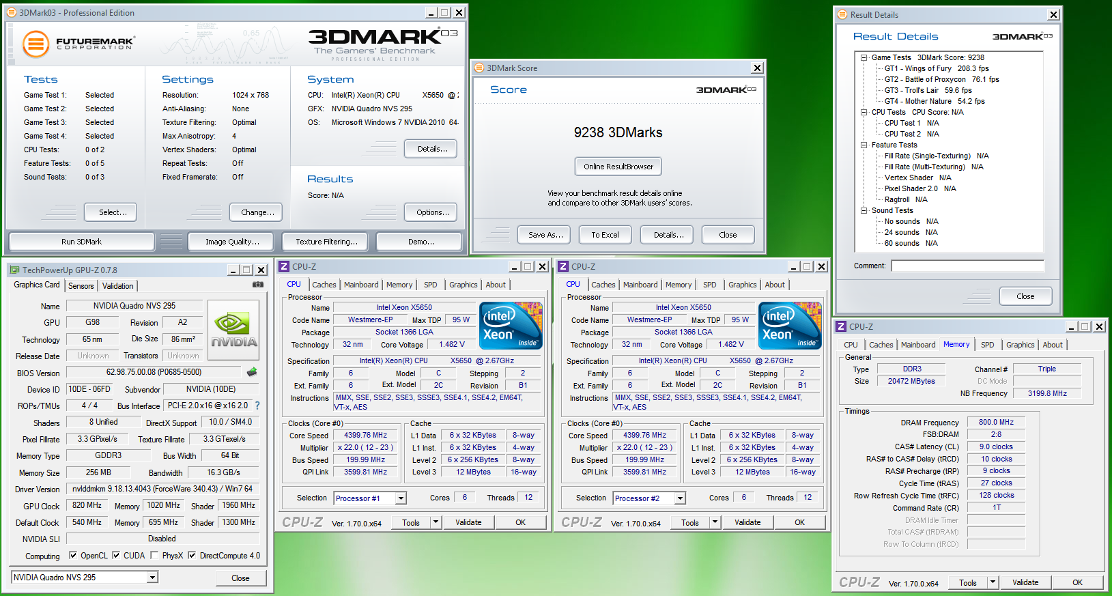Click Close button in Result Details window

[x=1025, y=296]
